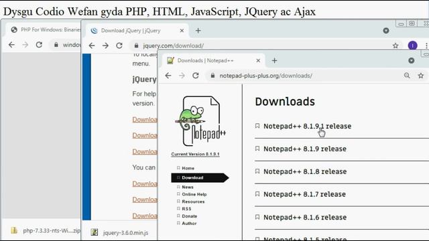Click bookmark icon beside Notepad++ 8.1.9.1 release

coord(257,126)
